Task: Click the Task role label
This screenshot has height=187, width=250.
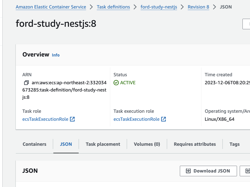Action: 32,111
